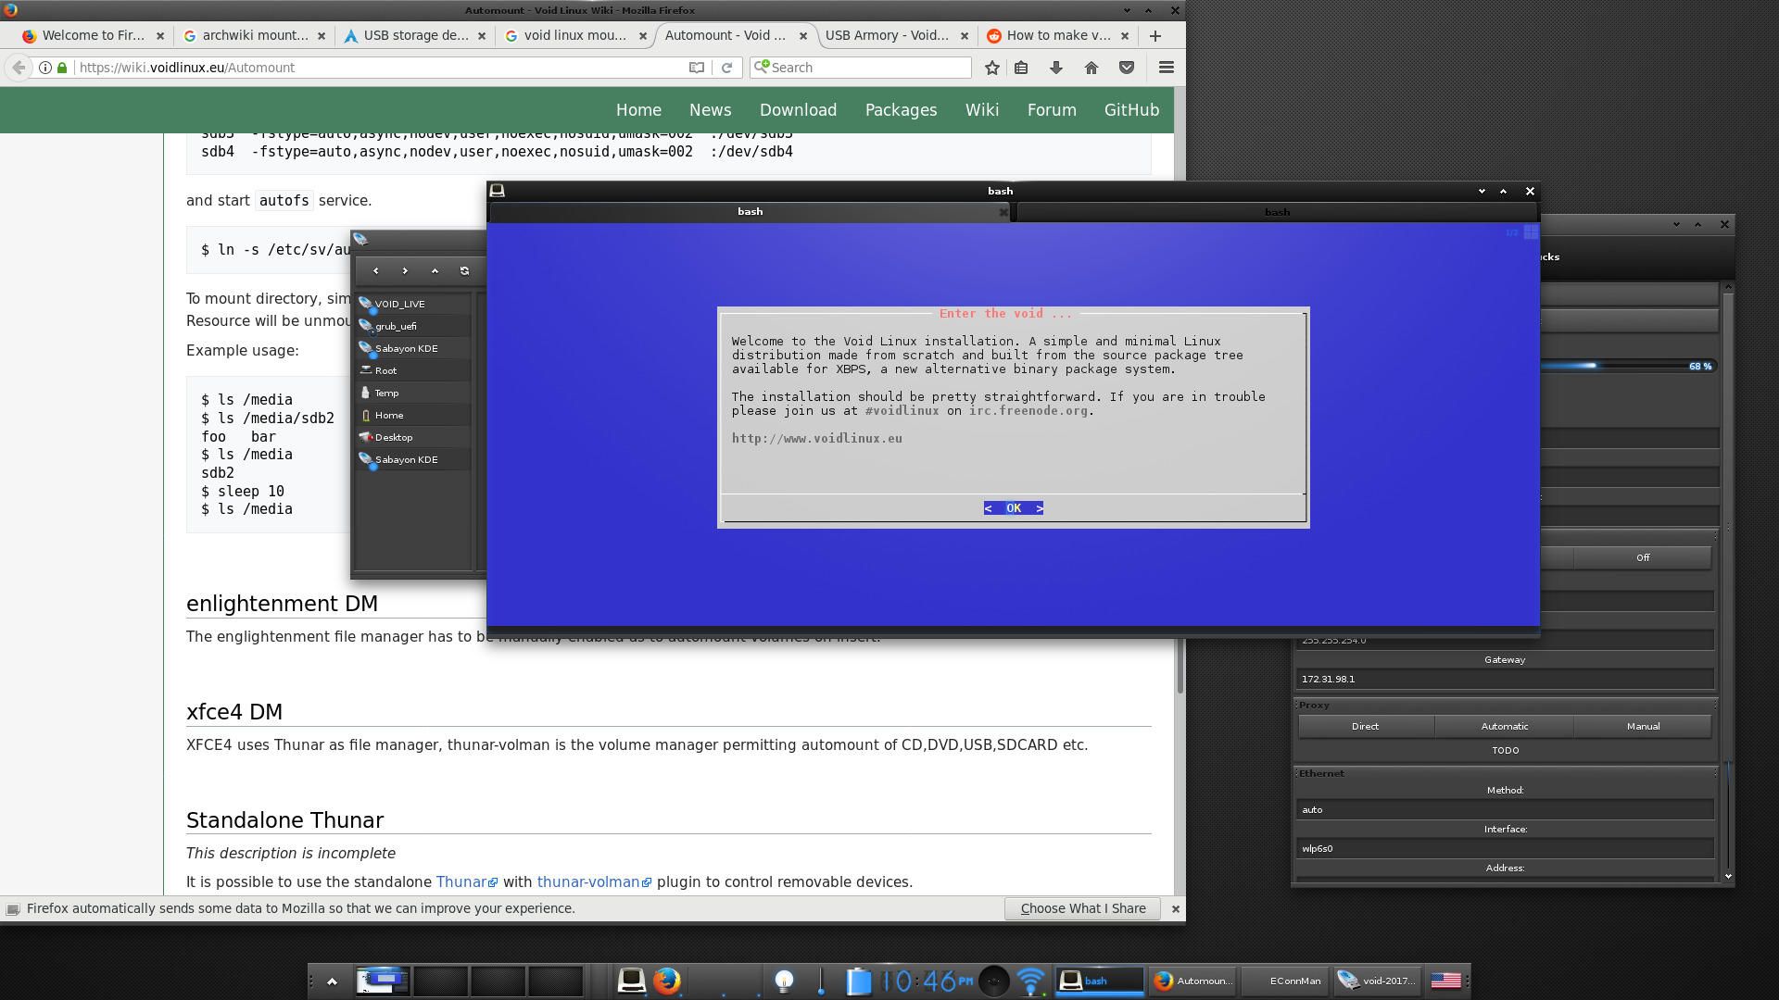1779x1000 pixels.
Task: Select Manual proxy option in EConnMan
Action: (1643, 727)
